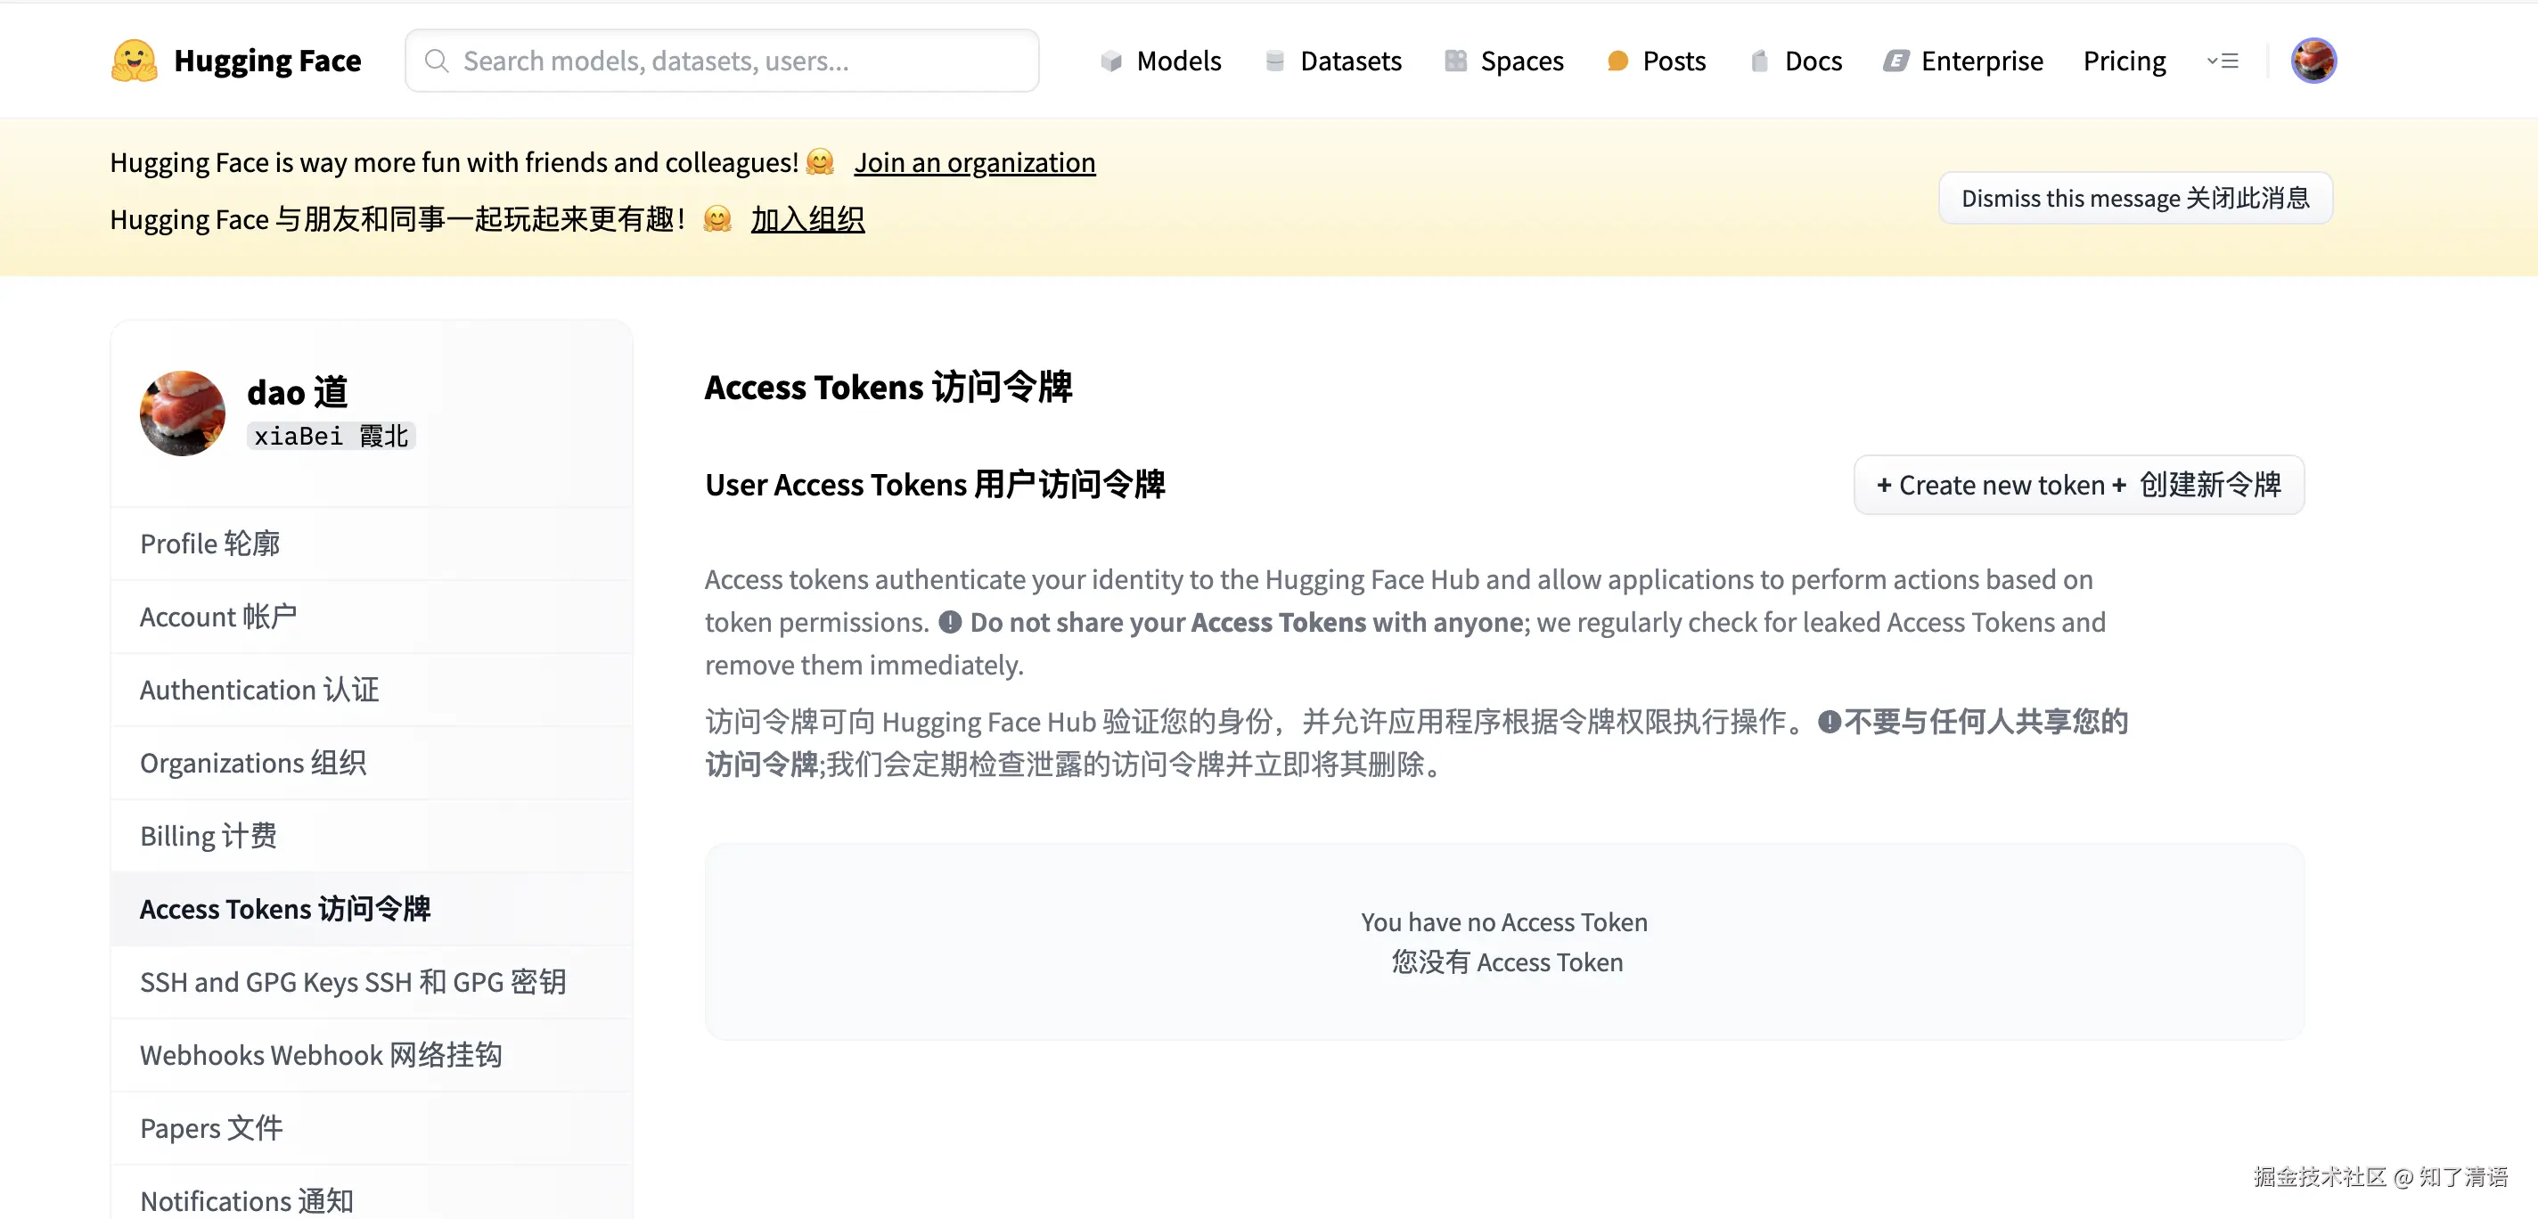
Task: Go to Billing settings
Action: (208, 836)
